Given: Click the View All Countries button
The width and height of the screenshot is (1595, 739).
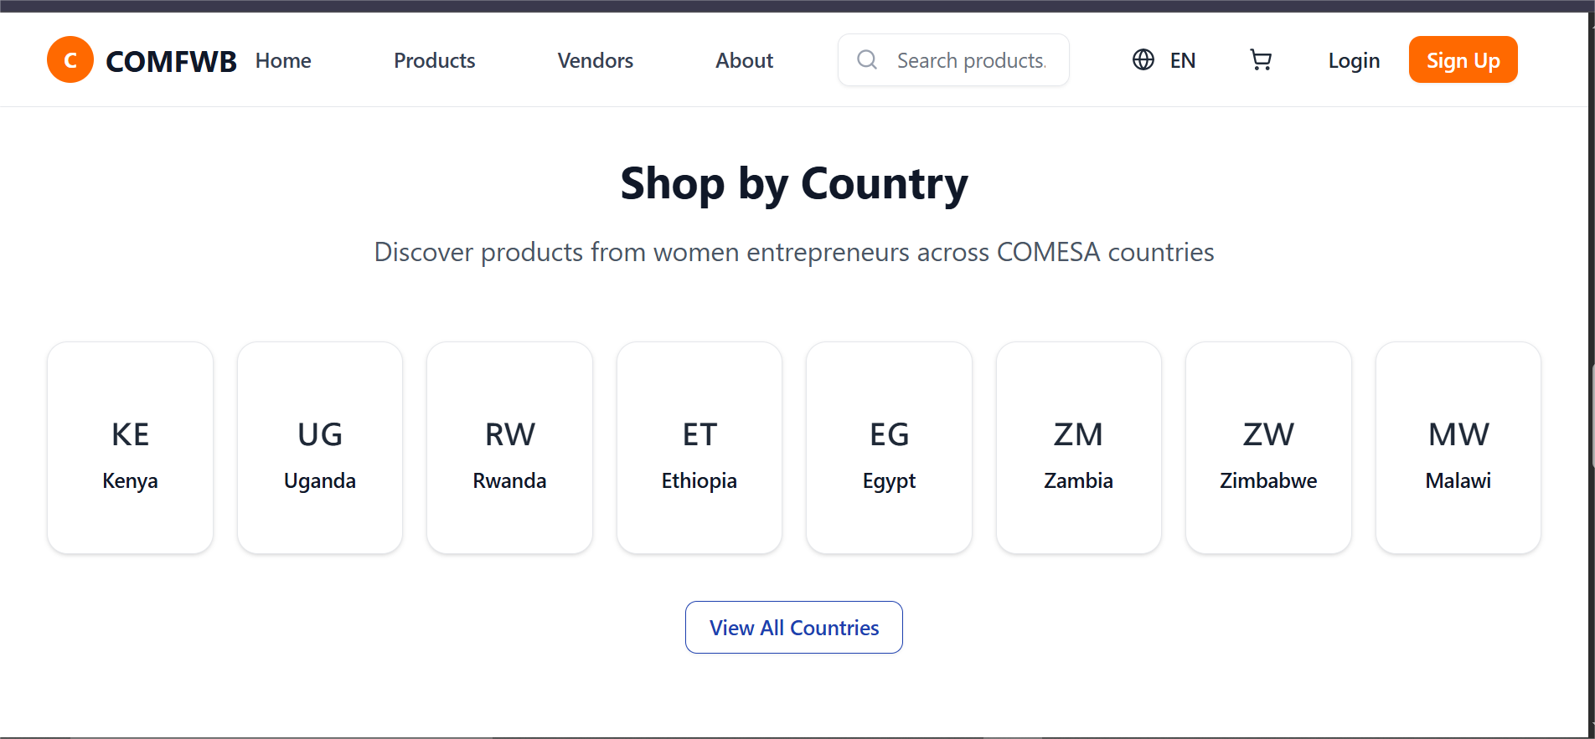Looking at the screenshot, I should pyautogui.click(x=794, y=627).
